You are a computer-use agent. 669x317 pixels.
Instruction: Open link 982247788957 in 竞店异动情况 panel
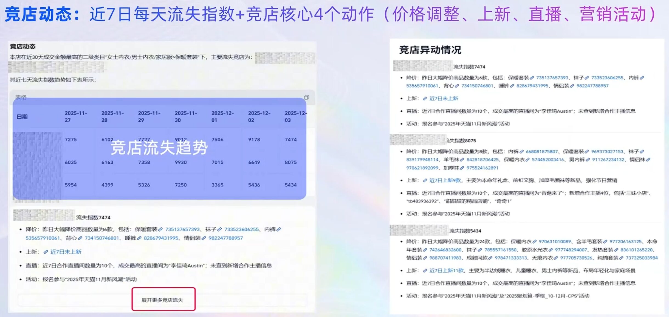point(592,86)
